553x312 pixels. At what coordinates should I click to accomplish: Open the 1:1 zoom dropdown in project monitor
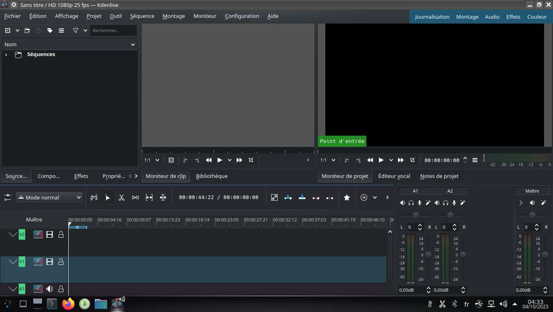click(x=328, y=160)
